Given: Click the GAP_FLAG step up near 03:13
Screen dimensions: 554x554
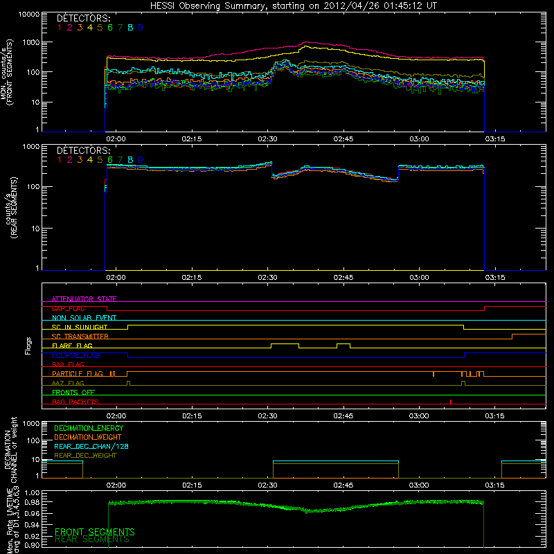Looking at the screenshot, I should [484, 308].
